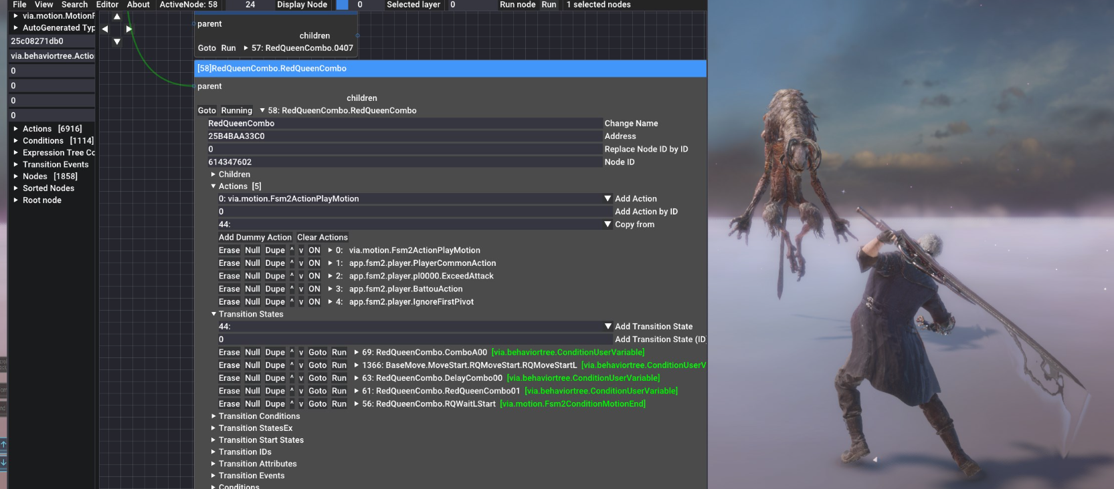Open the About menu
Viewport: 1114px width, 489px height.
[x=138, y=5]
